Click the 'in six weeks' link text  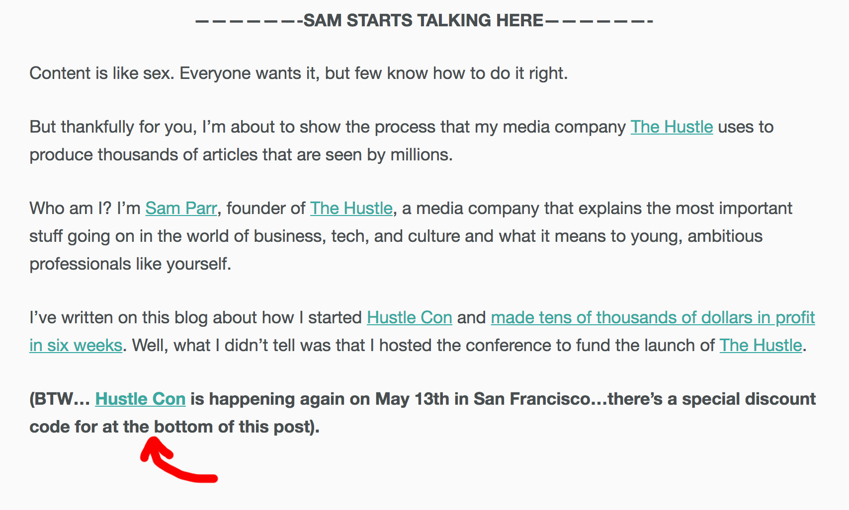point(76,346)
